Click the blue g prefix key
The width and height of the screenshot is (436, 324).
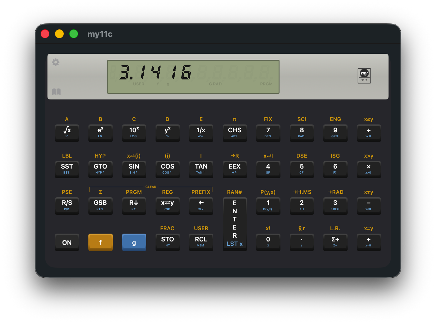pyautogui.click(x=134, y=242)
